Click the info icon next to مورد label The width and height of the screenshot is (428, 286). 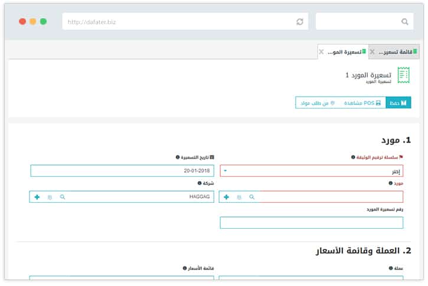coord(391,183)
